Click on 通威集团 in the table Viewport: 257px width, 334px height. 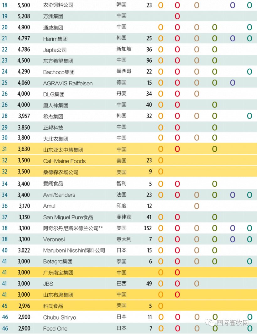(53, 28)
